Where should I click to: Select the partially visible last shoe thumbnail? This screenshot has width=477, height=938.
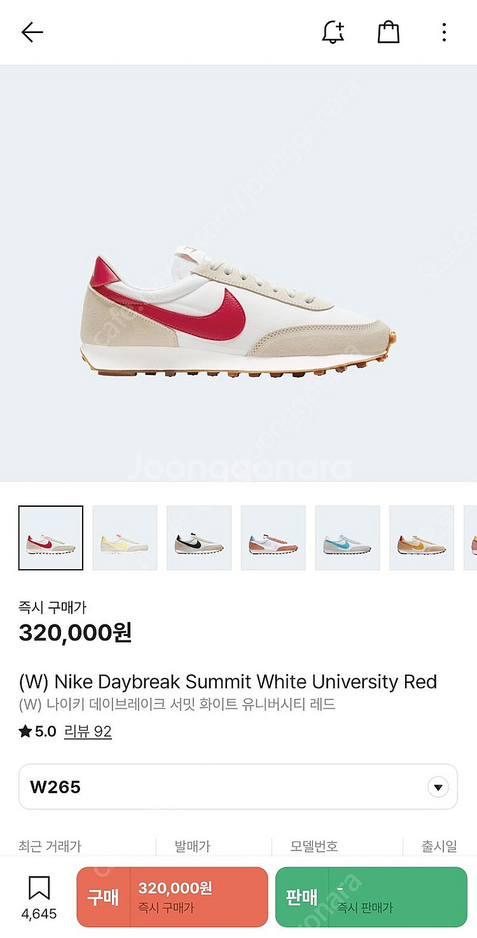(471, 538)
